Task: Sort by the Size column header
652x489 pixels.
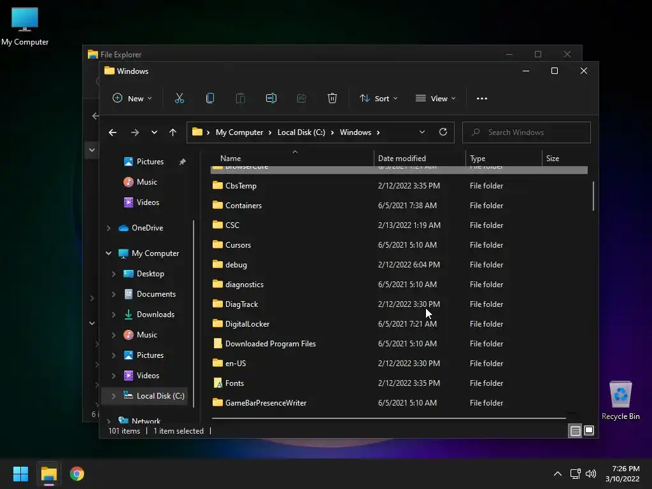Action: point(552,159)
